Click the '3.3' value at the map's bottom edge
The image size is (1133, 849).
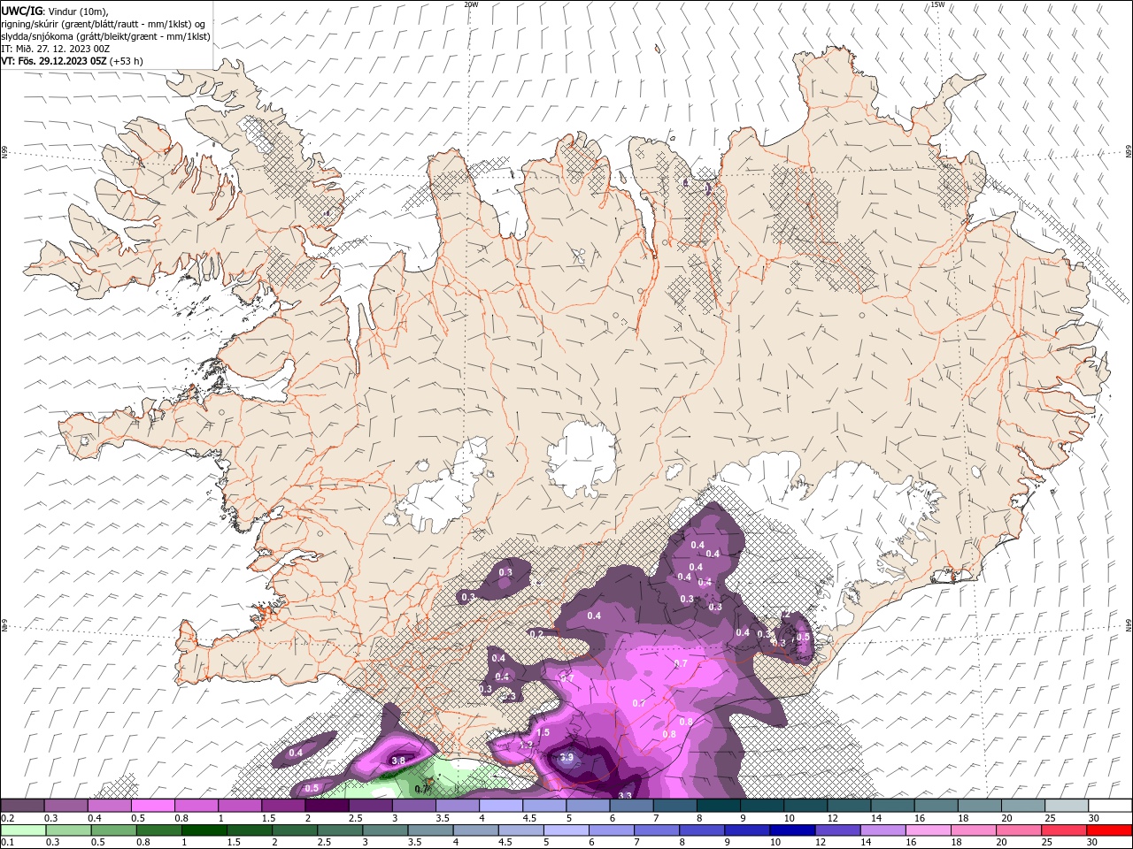coord(624,795)
